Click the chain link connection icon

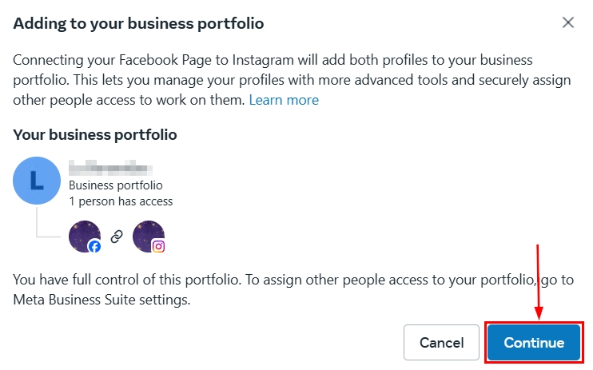[x=117, y=237]
